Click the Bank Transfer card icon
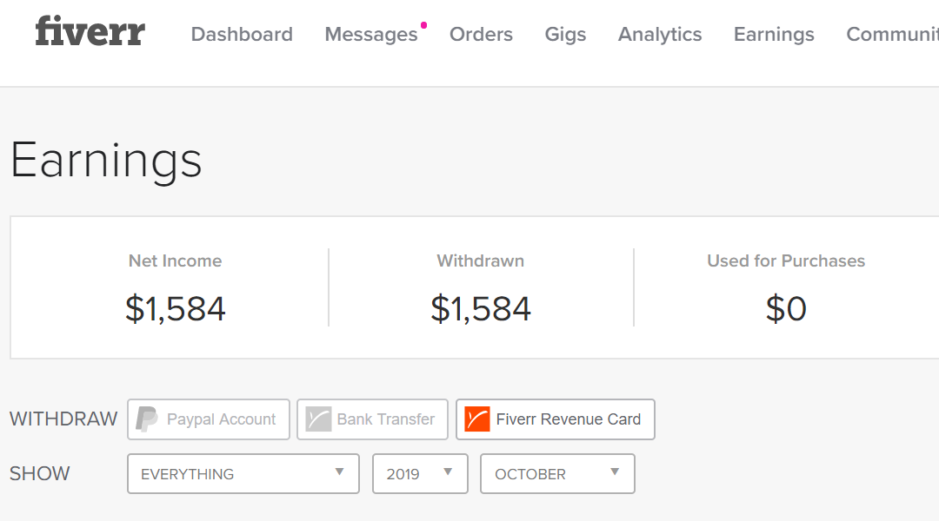This screenshot has height=521, width=939. (318, 419)
